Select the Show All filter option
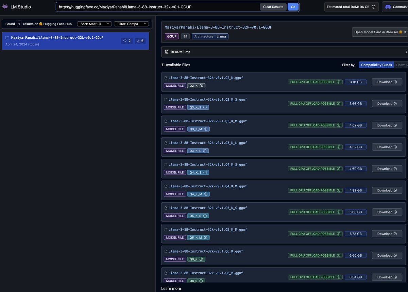The height and width of the screenshot is (292, 408). 401,65
